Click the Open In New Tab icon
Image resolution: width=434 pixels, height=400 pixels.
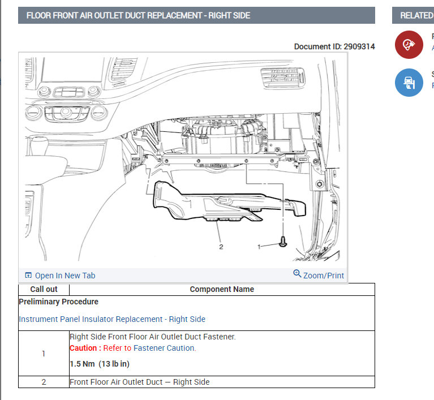[x=28, y=275]
